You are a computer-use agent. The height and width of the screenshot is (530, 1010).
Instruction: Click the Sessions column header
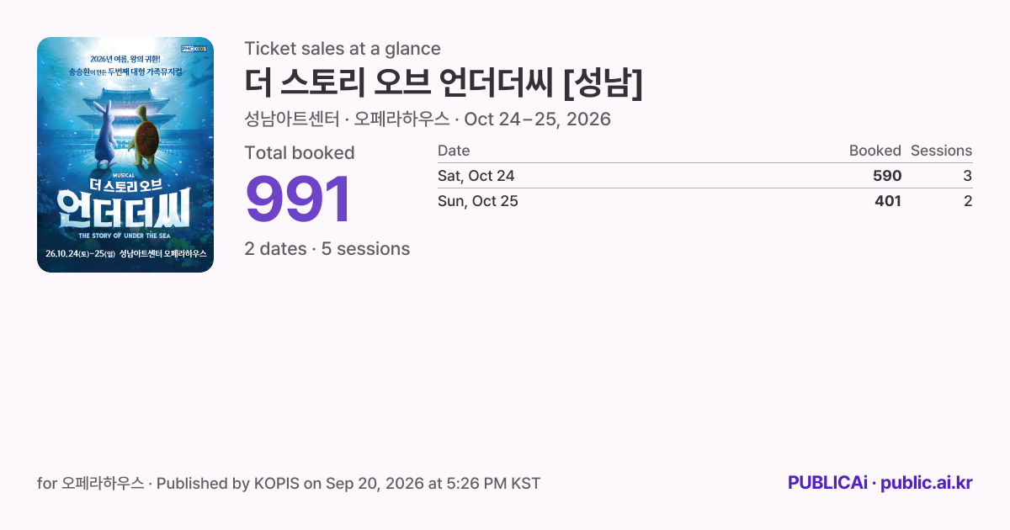941,151
